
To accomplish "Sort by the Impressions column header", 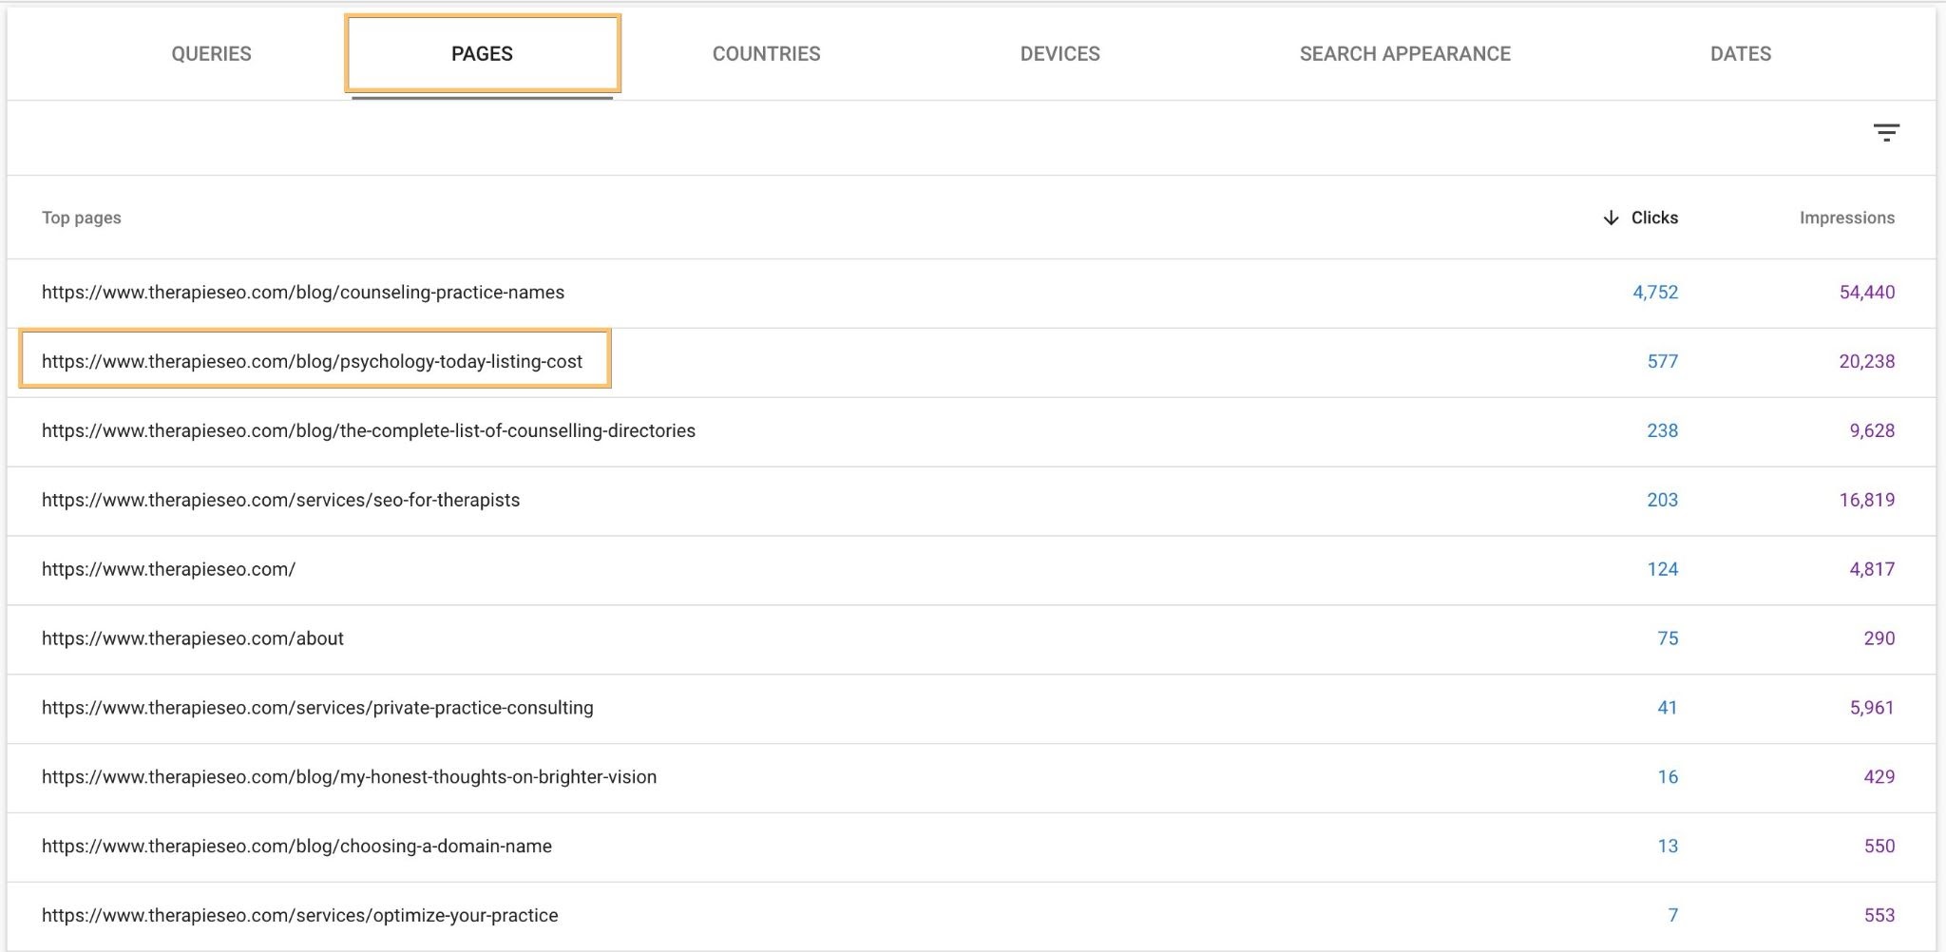I will click(1846, 218).
